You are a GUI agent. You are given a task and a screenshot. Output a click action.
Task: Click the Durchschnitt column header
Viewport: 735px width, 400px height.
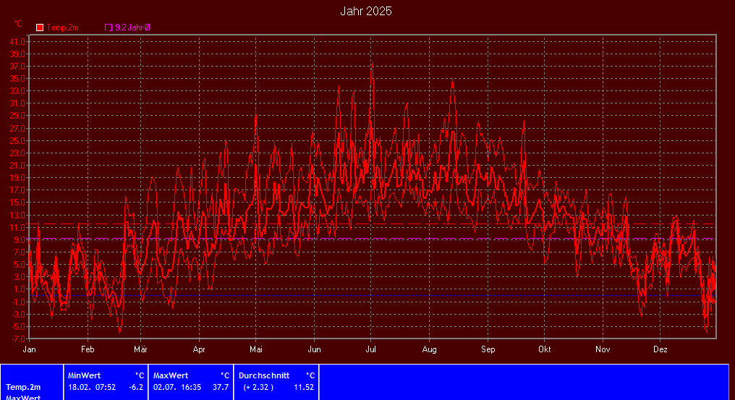coord(264,375)
